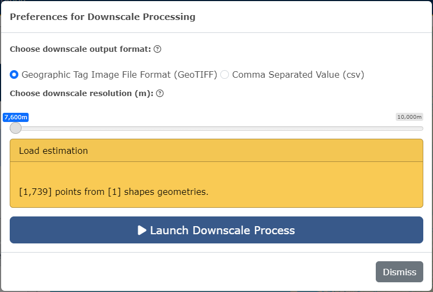433x292 pixels.
Task: Click the Preferences for Downscale Processing title
Action: 103,17
